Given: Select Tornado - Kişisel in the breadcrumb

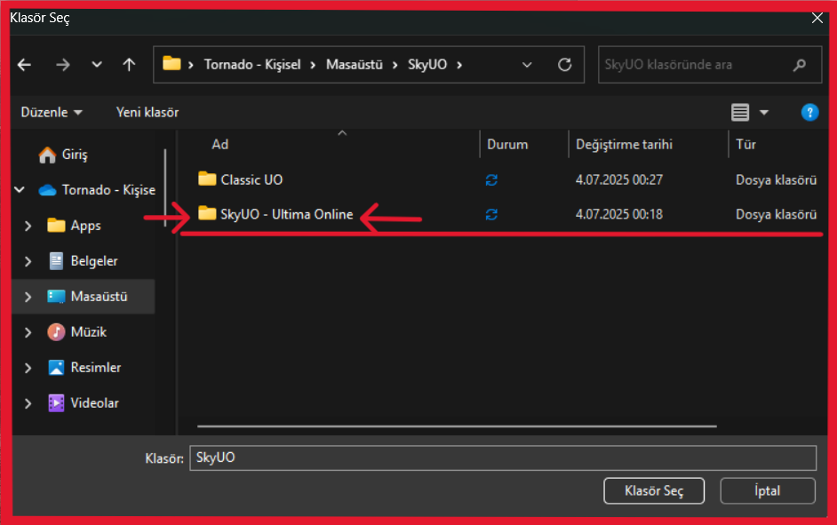Looking at the screenshot, I should pyautogui.click(x=252, y=65).
